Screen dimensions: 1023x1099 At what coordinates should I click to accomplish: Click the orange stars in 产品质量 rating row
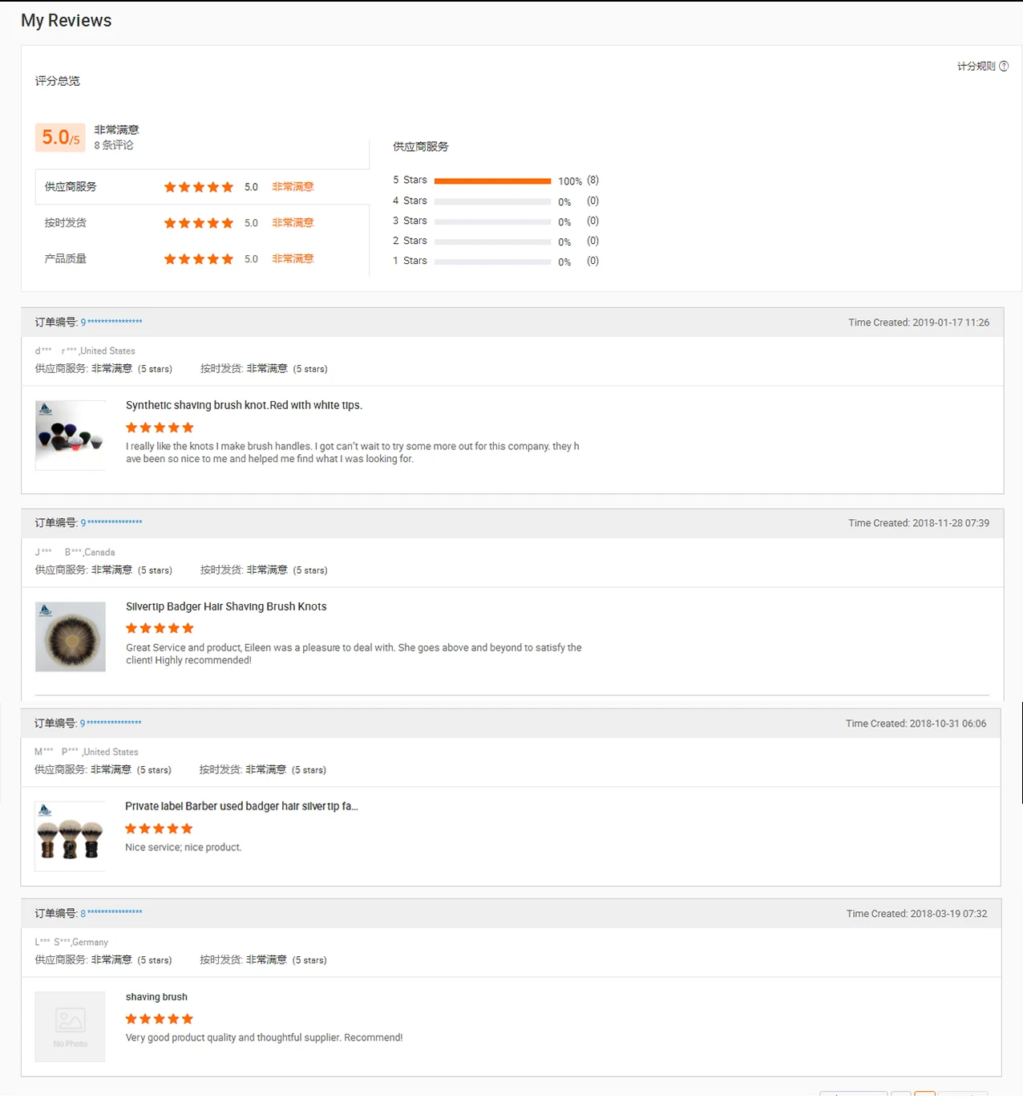pos(199,259)
